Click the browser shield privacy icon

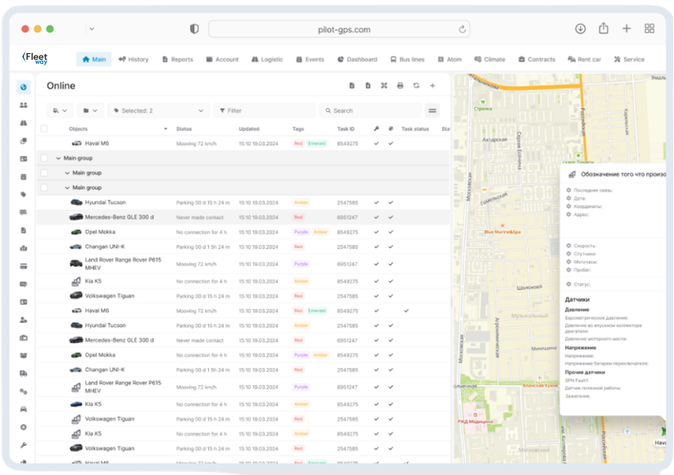tap(194, 29)
